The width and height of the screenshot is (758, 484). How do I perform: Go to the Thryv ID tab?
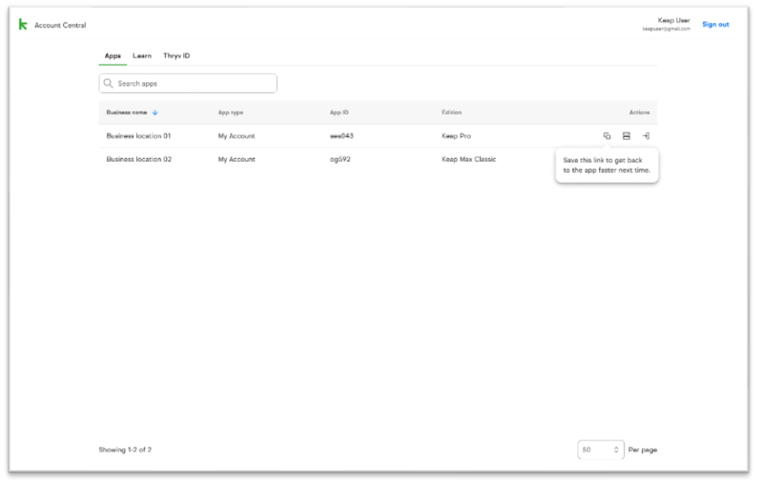[177, 56]
